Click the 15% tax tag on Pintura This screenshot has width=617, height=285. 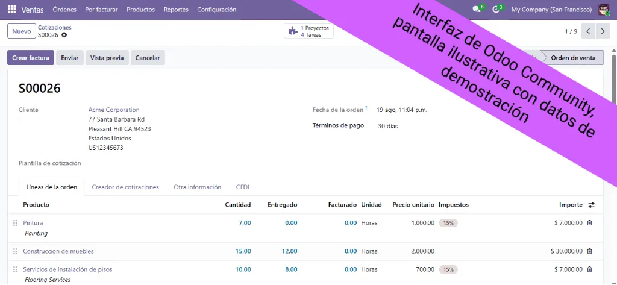coord(448,223)
